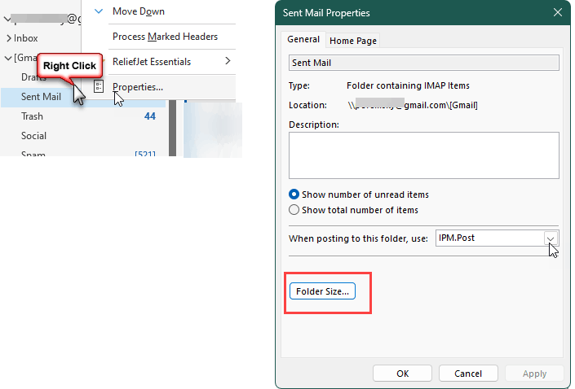The image size is (575, 389).
Task: Click the Location path text
Action: tap(413, 105)
